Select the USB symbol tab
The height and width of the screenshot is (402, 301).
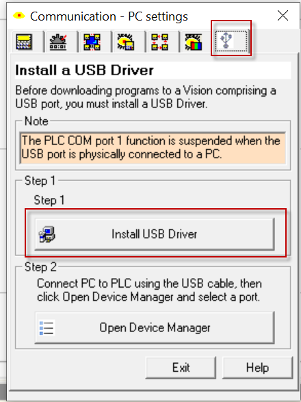click(231, 40)
